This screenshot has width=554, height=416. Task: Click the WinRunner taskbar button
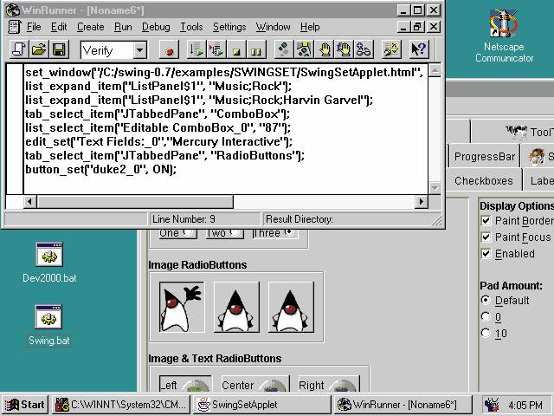click(403, 405)
